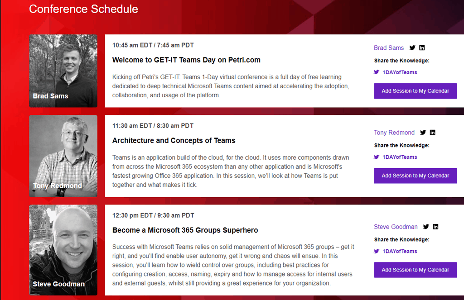Click Tony Redmond's LinkedIn icon
Screen dimensions: 464x300
point(433,133)
